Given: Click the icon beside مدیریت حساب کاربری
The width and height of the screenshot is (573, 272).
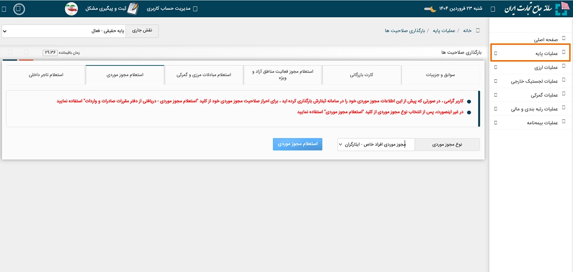Looking at the screenshot, I should click(194, 9).
